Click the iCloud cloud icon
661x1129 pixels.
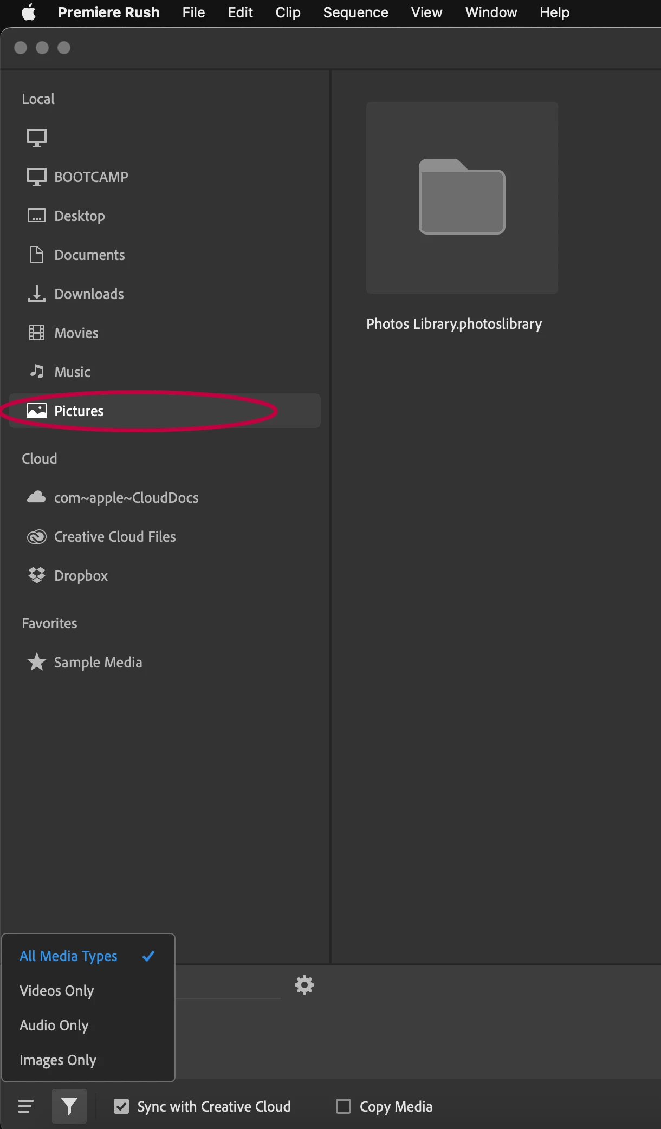tap(36, 497)
